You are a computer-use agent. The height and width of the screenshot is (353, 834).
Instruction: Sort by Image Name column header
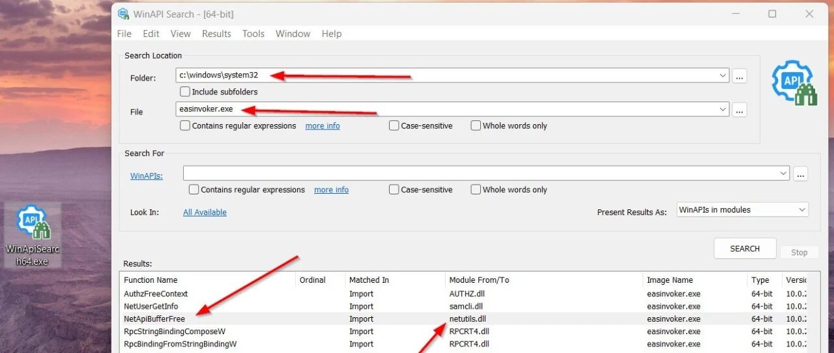coord(695,280)
